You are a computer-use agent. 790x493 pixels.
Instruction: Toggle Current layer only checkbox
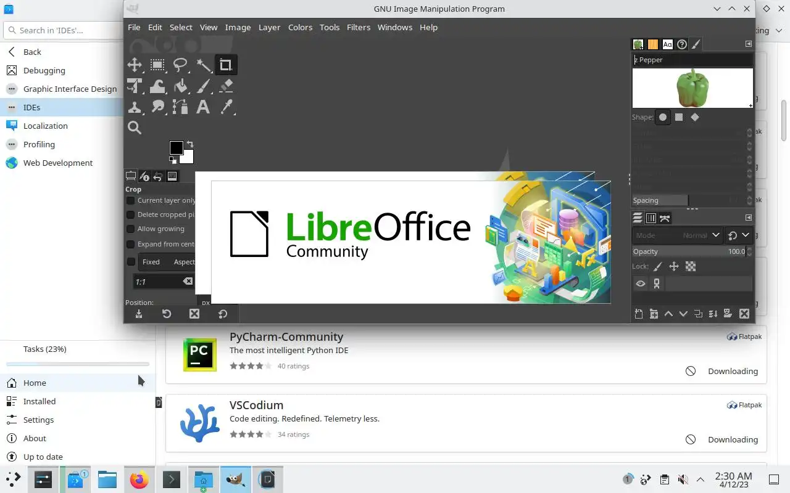coord(131,200)
